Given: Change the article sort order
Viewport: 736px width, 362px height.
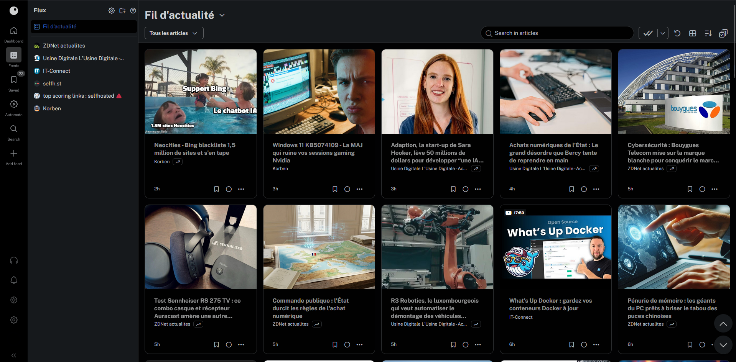Looking at the screenshot, I should click(708, 33).
